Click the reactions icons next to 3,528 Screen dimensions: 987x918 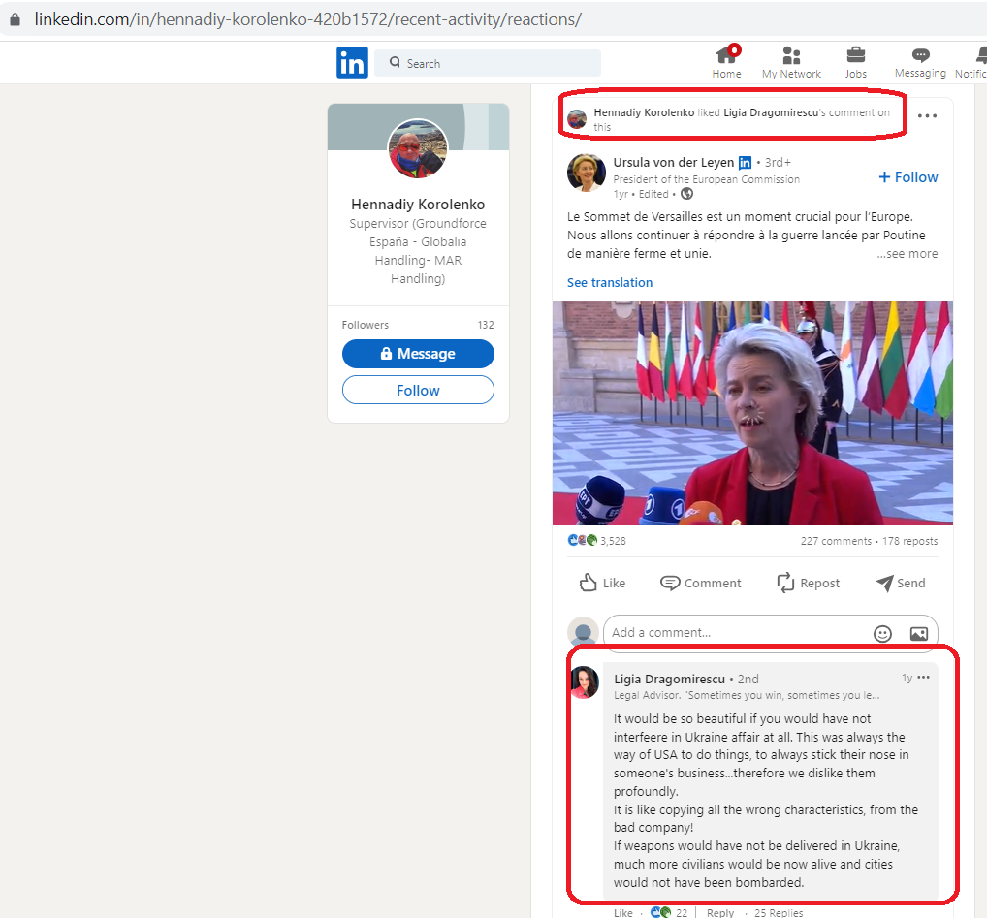click(x=583, y=540)
